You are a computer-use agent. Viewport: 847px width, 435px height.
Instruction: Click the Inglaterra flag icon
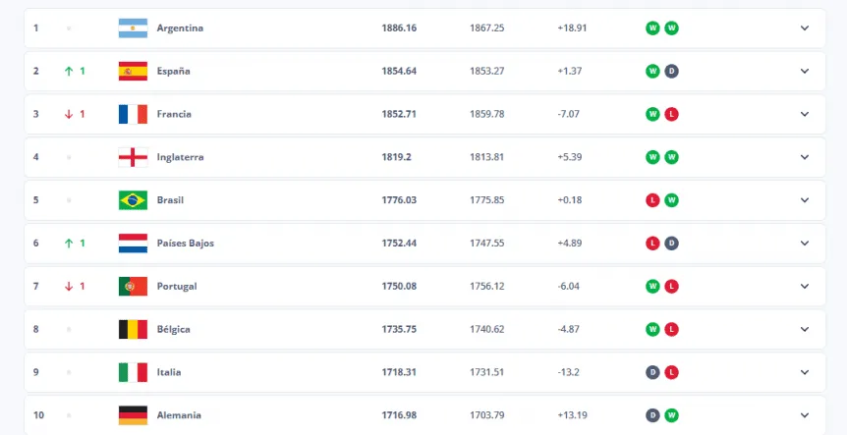click(x=132, y=157)
